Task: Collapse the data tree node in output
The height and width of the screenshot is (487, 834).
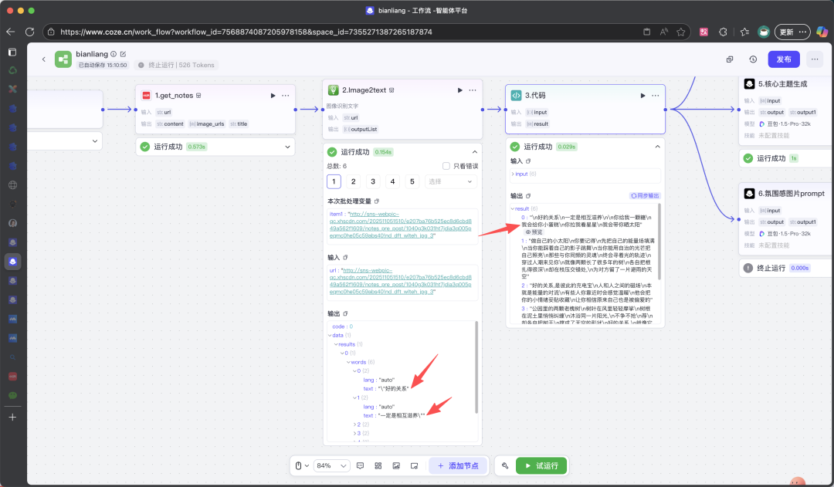Action: 330,336
